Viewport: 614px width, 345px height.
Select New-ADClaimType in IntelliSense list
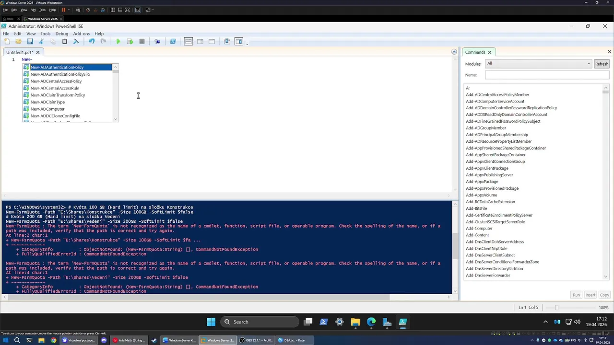click(47, 102)
